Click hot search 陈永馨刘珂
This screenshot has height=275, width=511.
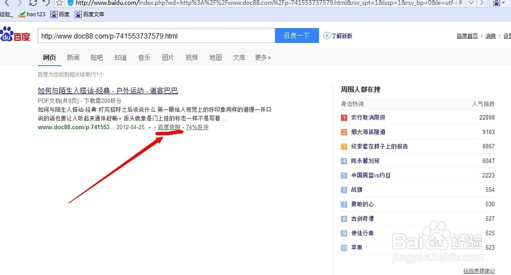tap(365, 161)
